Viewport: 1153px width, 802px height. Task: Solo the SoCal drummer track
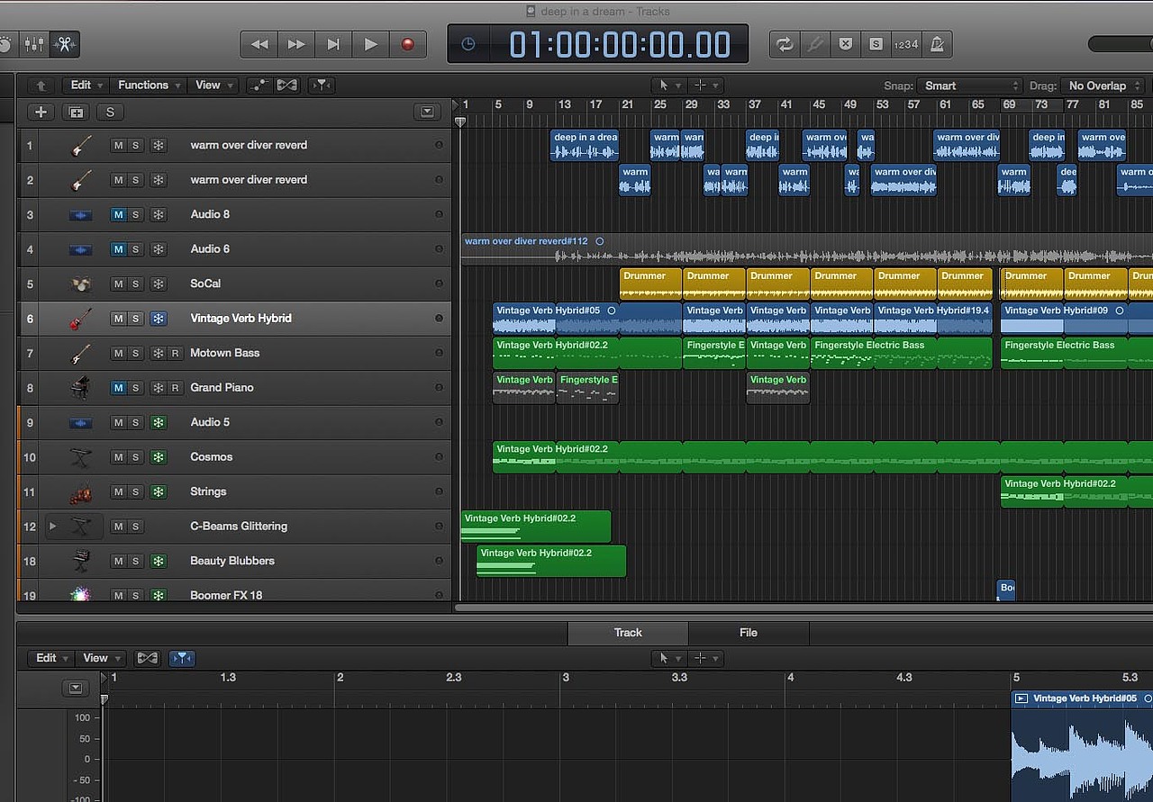pyautogui.click(x=135, y=284)
